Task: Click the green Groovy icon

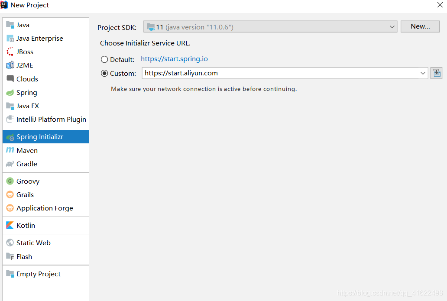Action: pyautogui.click(x=10, y=181)
